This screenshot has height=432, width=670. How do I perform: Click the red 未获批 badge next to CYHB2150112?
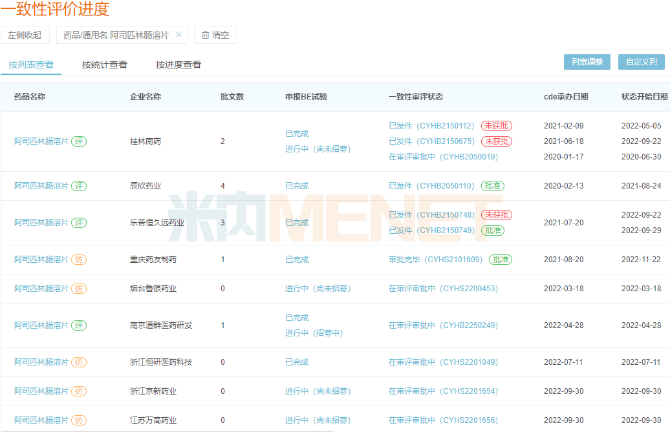click(495, 127)
